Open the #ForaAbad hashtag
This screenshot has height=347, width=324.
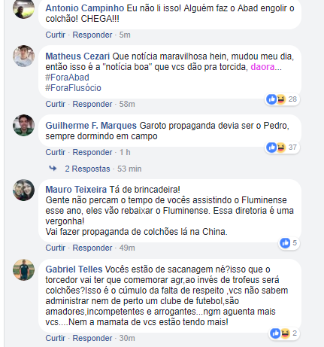[67, 78]
